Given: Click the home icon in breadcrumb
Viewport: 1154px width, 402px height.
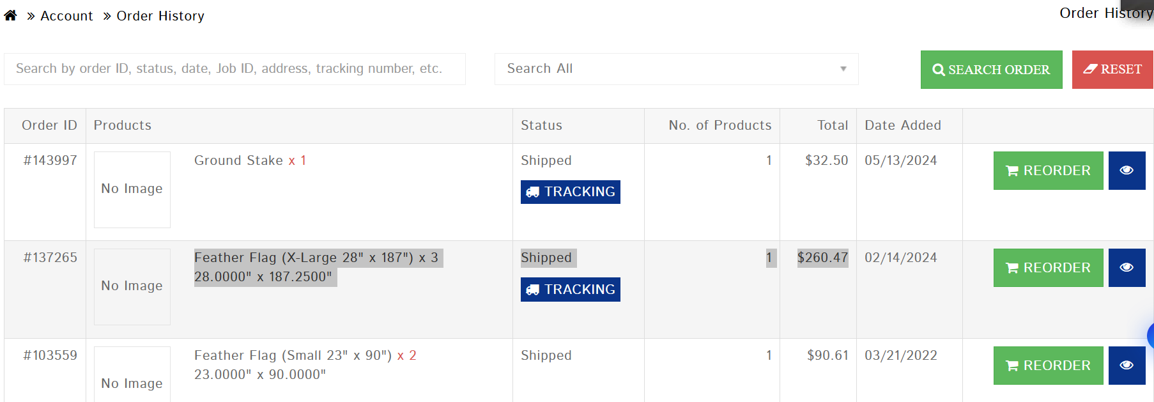Looking at the screenshot, I should point(10,15).
